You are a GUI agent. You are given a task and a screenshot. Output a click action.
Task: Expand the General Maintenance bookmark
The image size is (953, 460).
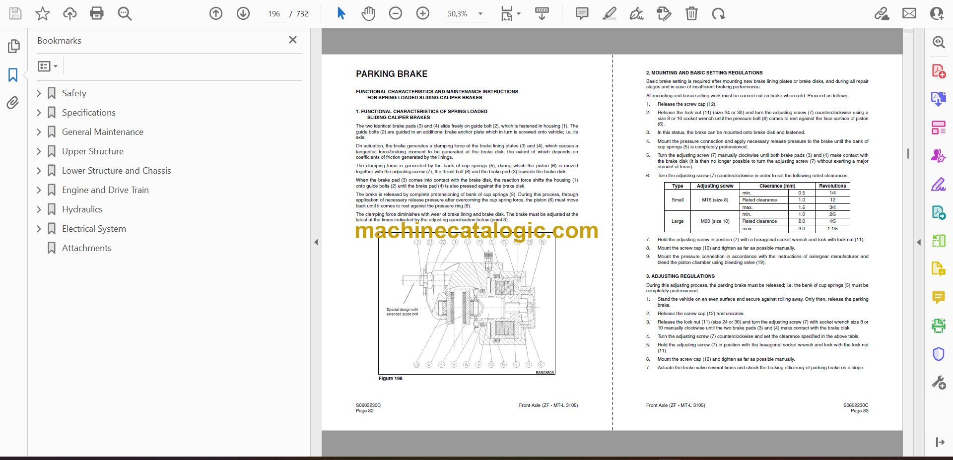pyautogui.click(x=39, y=132)
